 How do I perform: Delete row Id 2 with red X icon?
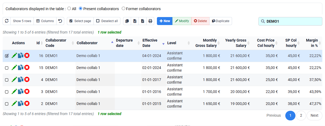point(27,104)
